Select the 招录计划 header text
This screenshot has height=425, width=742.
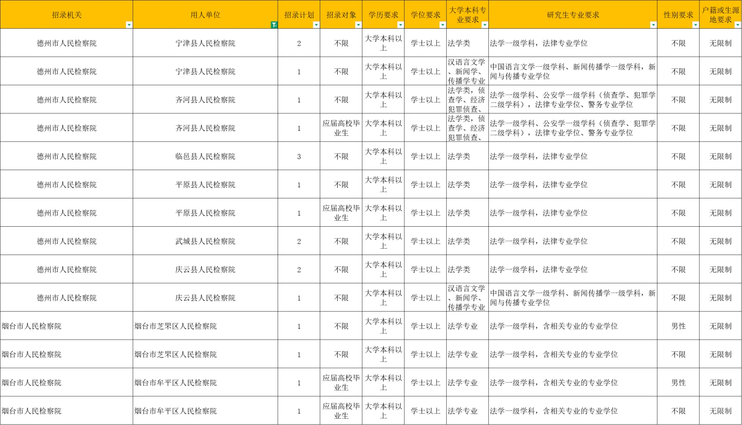click(299, 15)
